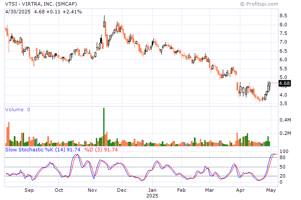Click the 80 stochastic axis label
The width and height of the screenshot is (301, 200).
point(283,157)
